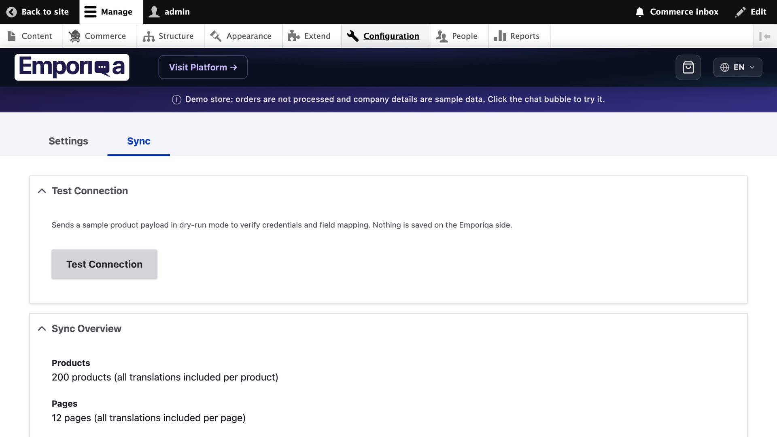Image resolution: width=777 pixels, height=437 pixels.
Task: Open the EN language dropdown
Action: (x=737, y=67)
